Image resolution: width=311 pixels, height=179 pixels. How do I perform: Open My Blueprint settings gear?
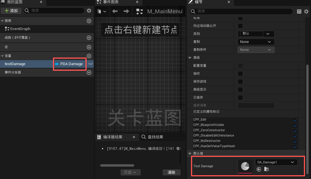click(89, 11)
